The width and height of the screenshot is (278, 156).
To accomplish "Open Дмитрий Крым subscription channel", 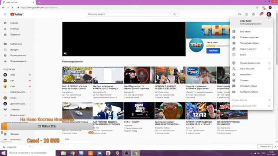I will tap(17, 104).
